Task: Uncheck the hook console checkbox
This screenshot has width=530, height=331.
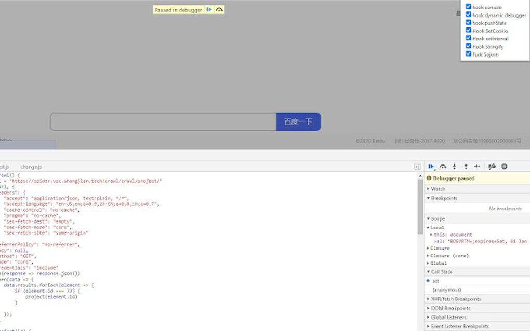Action: [x=469, y=7]
